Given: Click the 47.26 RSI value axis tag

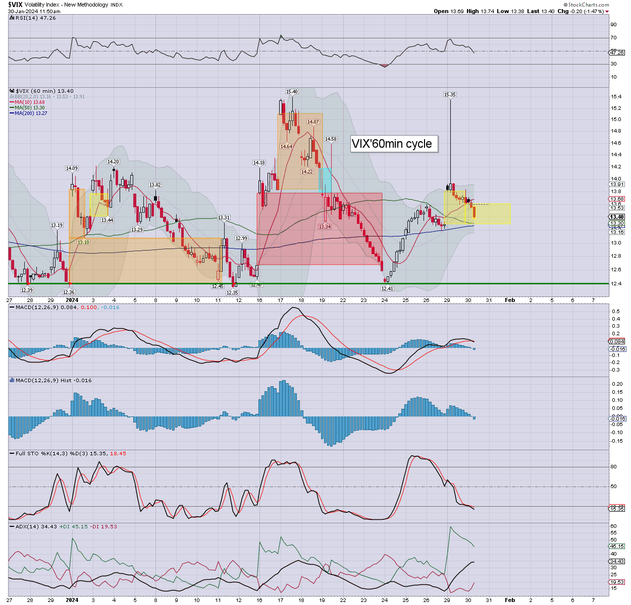Looking at the screenshot, I should click(x=617, y=52).
